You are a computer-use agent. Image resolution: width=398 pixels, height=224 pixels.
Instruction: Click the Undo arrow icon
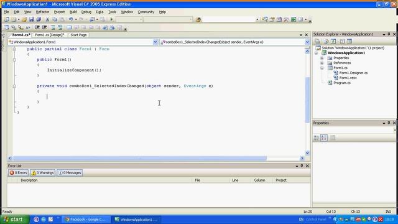click(x=71, y=19)
